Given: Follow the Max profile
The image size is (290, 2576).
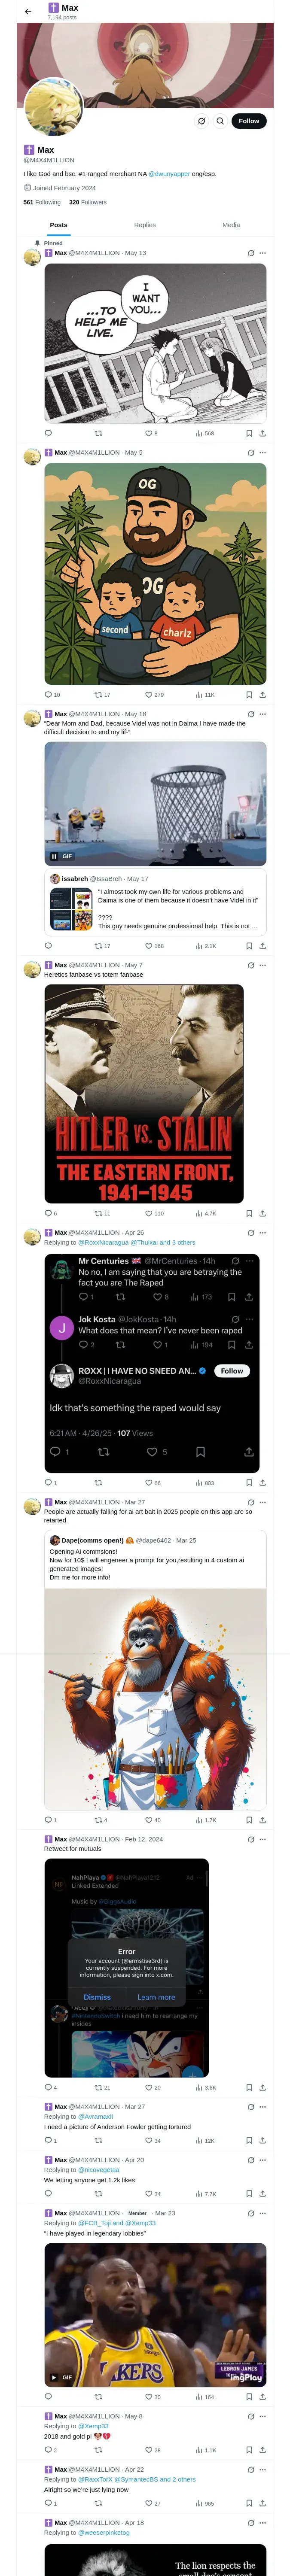Looking at the screenshot, I should tap(248, 121).
